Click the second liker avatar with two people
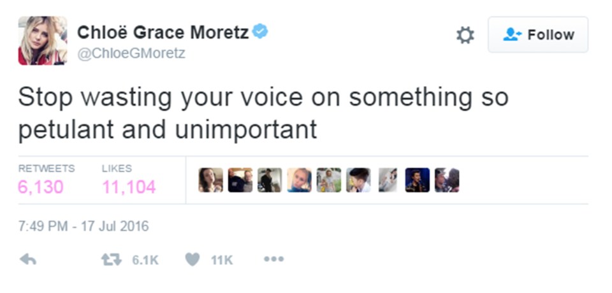The height and width of the screenshot is (293, 612). tap(240, 180)
